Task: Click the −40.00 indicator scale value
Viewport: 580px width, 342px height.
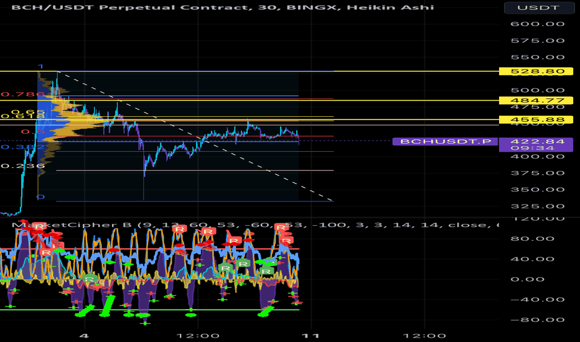Action: [538, 300]
